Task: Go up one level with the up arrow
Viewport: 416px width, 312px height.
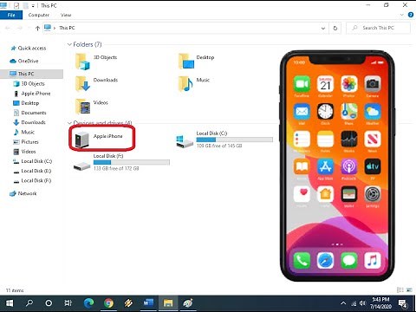Action: (37, 28)
